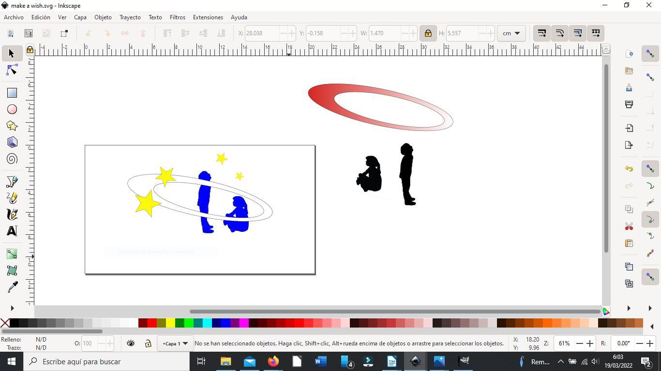The height and width of the screenshot is (371, 661).
Task: Open the Trayecto menu
Action: 130,17
